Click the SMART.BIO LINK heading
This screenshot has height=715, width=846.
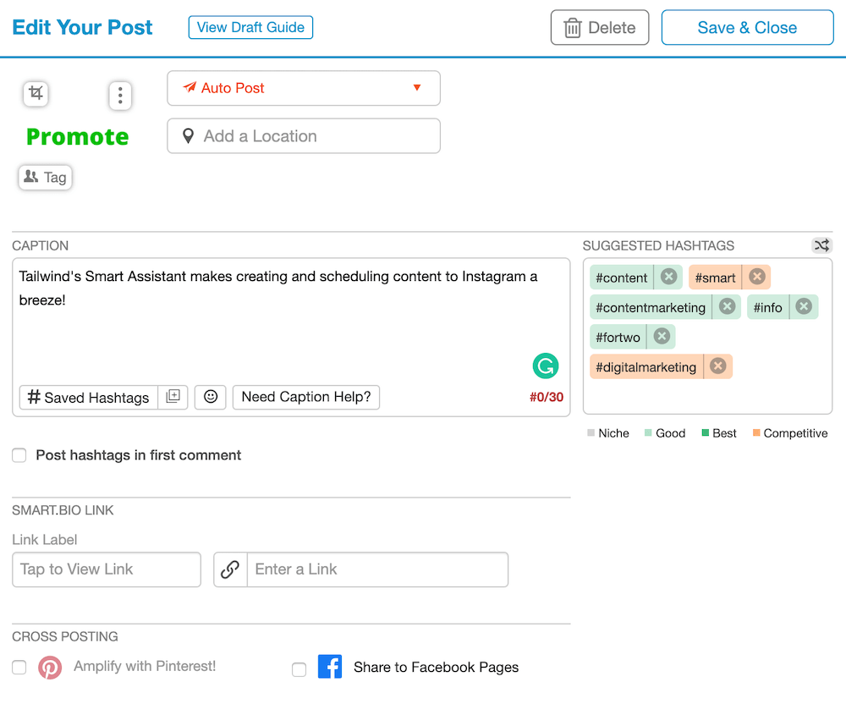pos(63,510)
